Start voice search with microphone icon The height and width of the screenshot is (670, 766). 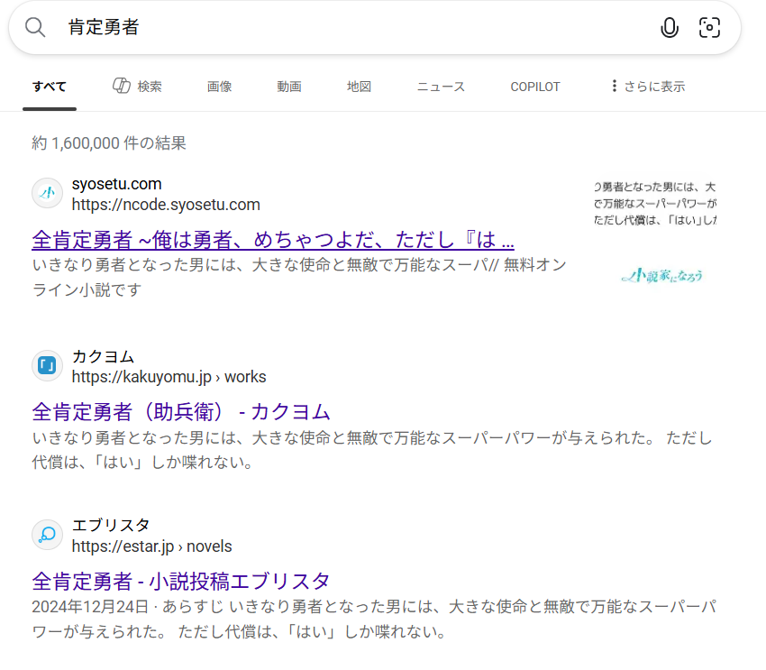tap(669, 28)
